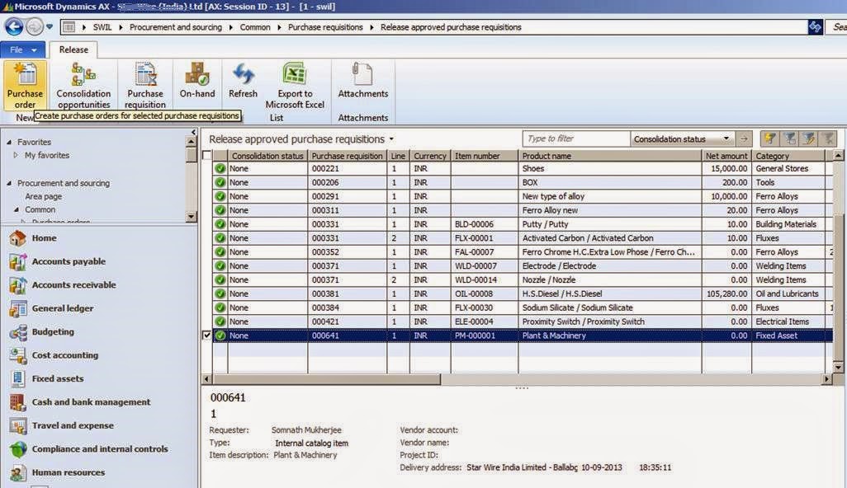Select the Purchase requisition icon
Viewport: 847px width, 488px height.
(x=145, y=82)
